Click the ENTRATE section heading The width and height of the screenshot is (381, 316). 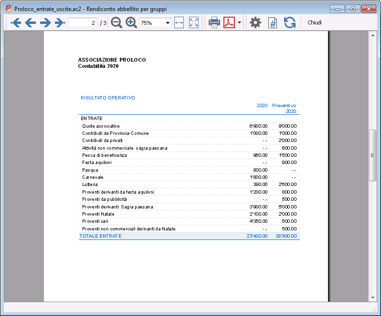(x=92, y=119)
